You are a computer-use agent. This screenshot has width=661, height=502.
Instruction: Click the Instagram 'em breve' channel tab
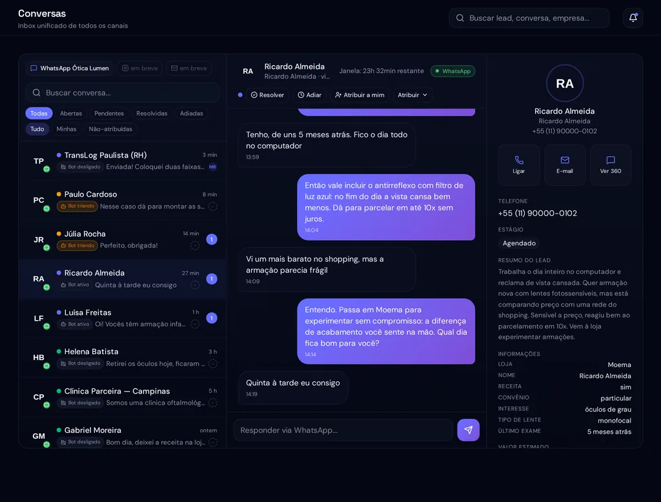point(140,68)
